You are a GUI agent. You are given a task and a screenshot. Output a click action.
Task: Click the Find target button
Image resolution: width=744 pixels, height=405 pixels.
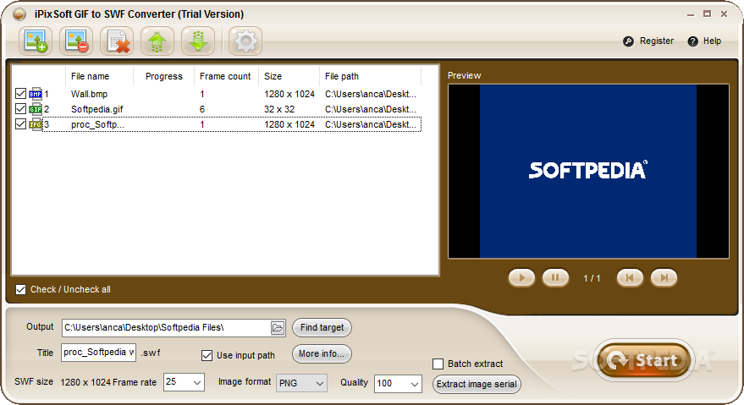pyautogui.click(x=322, y=328)
